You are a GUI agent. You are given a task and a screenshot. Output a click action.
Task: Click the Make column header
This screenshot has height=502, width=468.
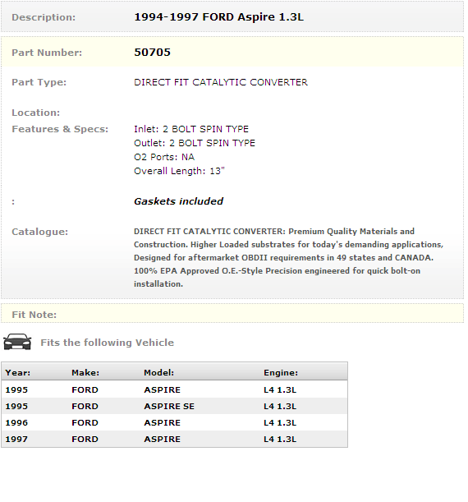(85, 373)
